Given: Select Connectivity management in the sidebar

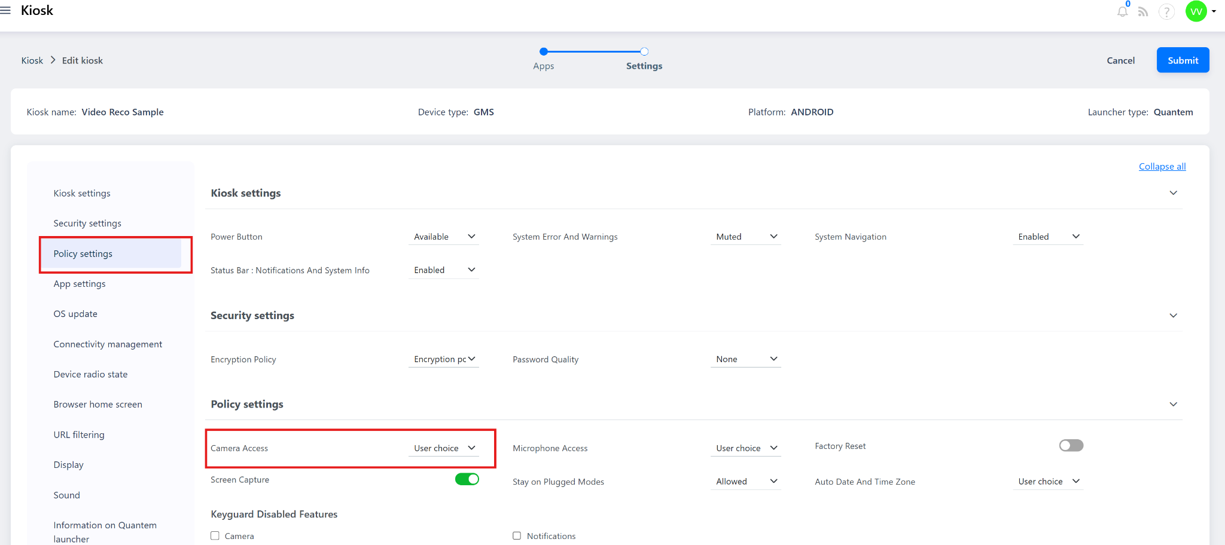Looking at the screenshot, I should (108, 344).
